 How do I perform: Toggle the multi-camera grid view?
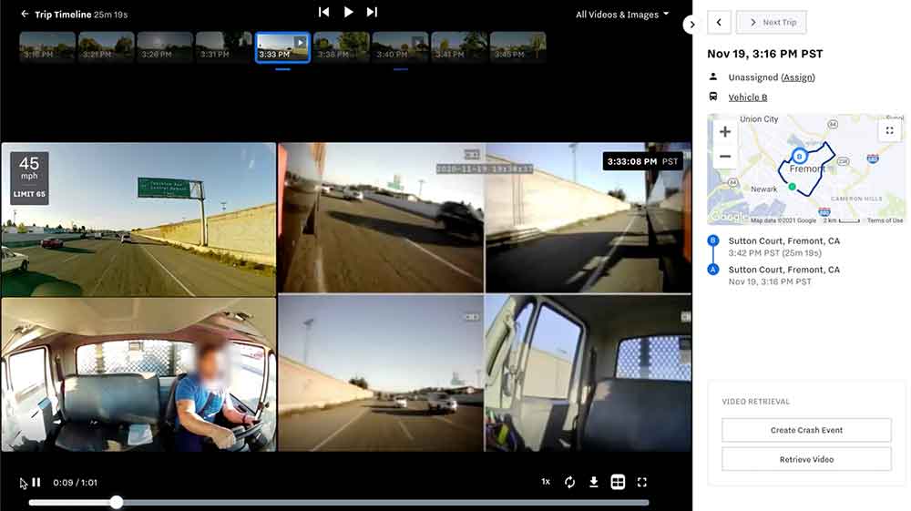click(x=618, y=482)
